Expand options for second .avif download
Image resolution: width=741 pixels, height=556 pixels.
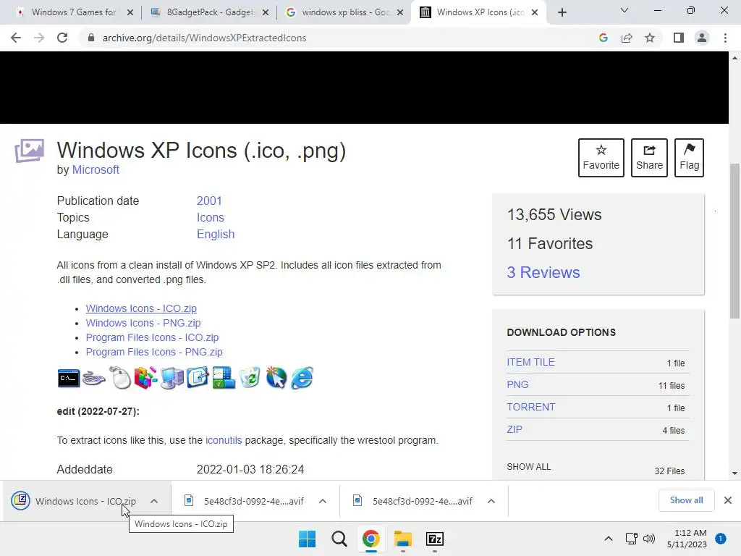pyautogui.click(x=491, y=501)
